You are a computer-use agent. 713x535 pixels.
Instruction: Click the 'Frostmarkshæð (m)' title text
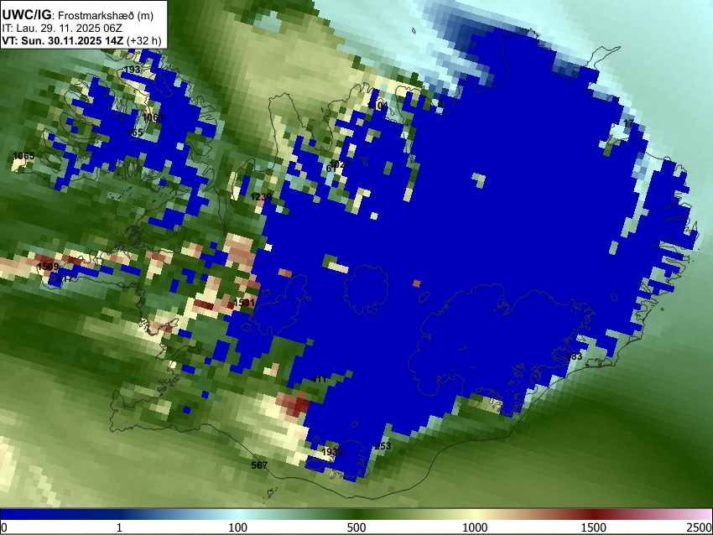point(106,15)
